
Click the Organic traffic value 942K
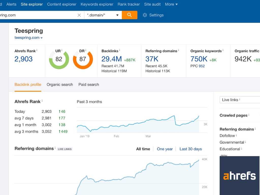(x=243, y=59)
